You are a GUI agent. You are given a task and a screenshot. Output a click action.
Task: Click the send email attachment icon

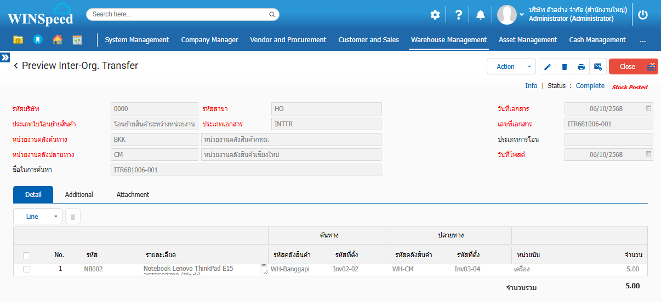click(x=598, y=67)
